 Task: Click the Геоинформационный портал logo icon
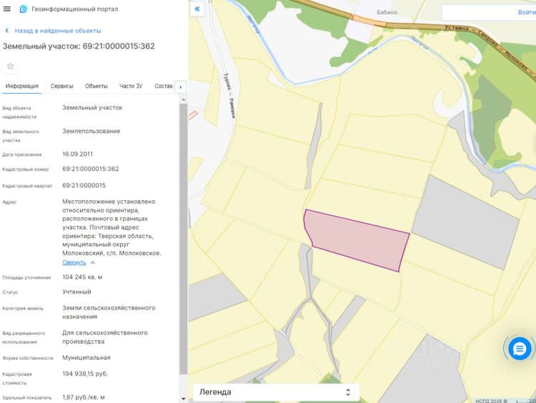[x=24, y=9]
